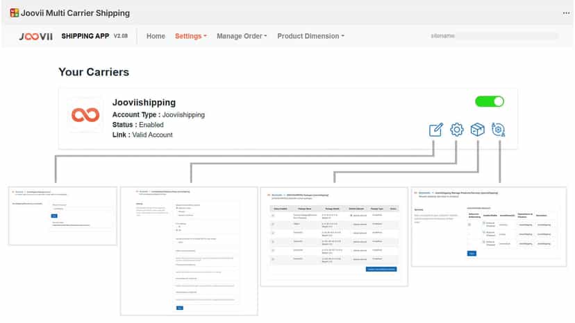Open the three-dot more options menu
The width and height of the screenshot is (575, 323).
(x=566, y=13)
